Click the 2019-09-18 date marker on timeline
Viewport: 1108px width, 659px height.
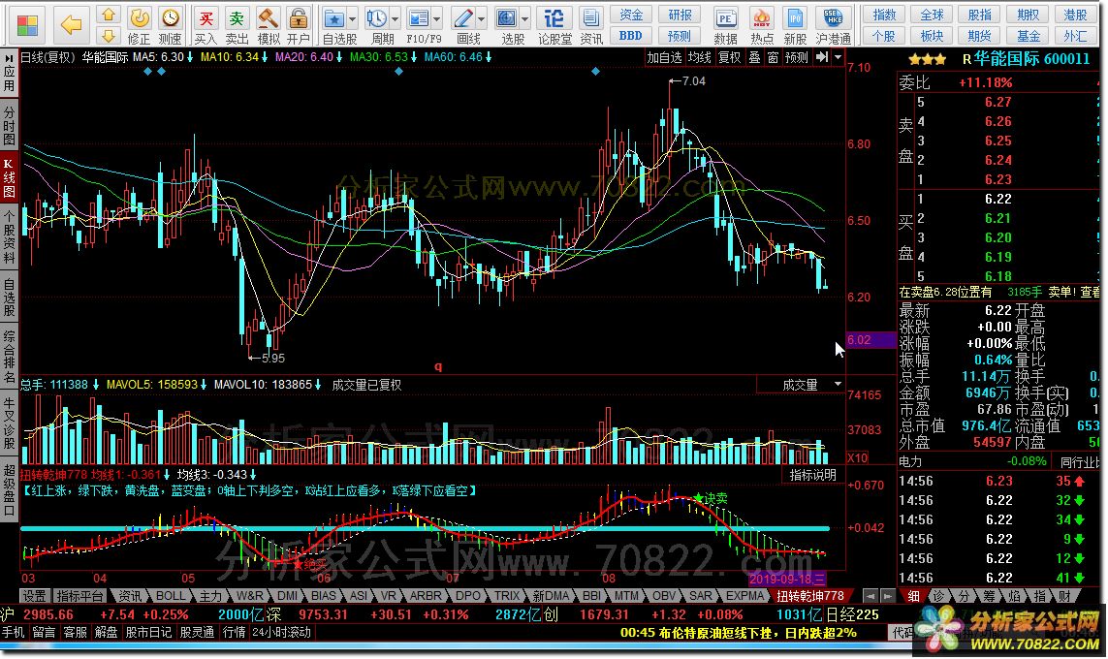click(x=787, y=580)
